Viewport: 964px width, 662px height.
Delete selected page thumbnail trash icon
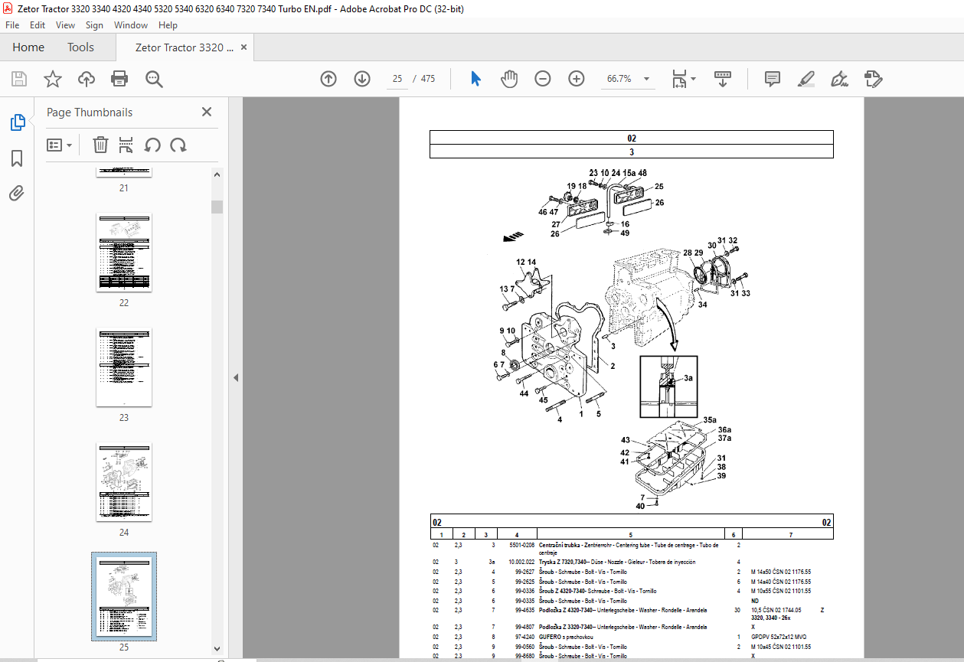coord(101,145)
